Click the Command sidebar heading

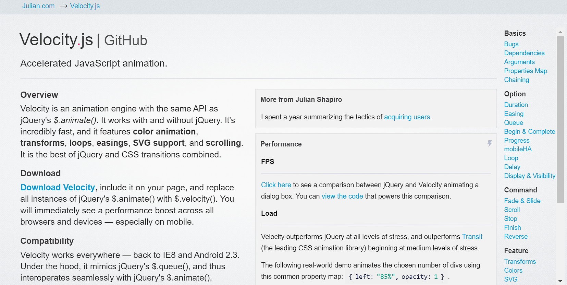pos(520,190)
